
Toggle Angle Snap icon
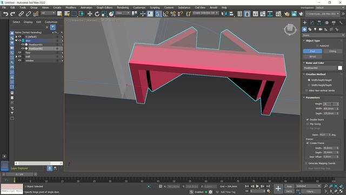click(165, 14)
